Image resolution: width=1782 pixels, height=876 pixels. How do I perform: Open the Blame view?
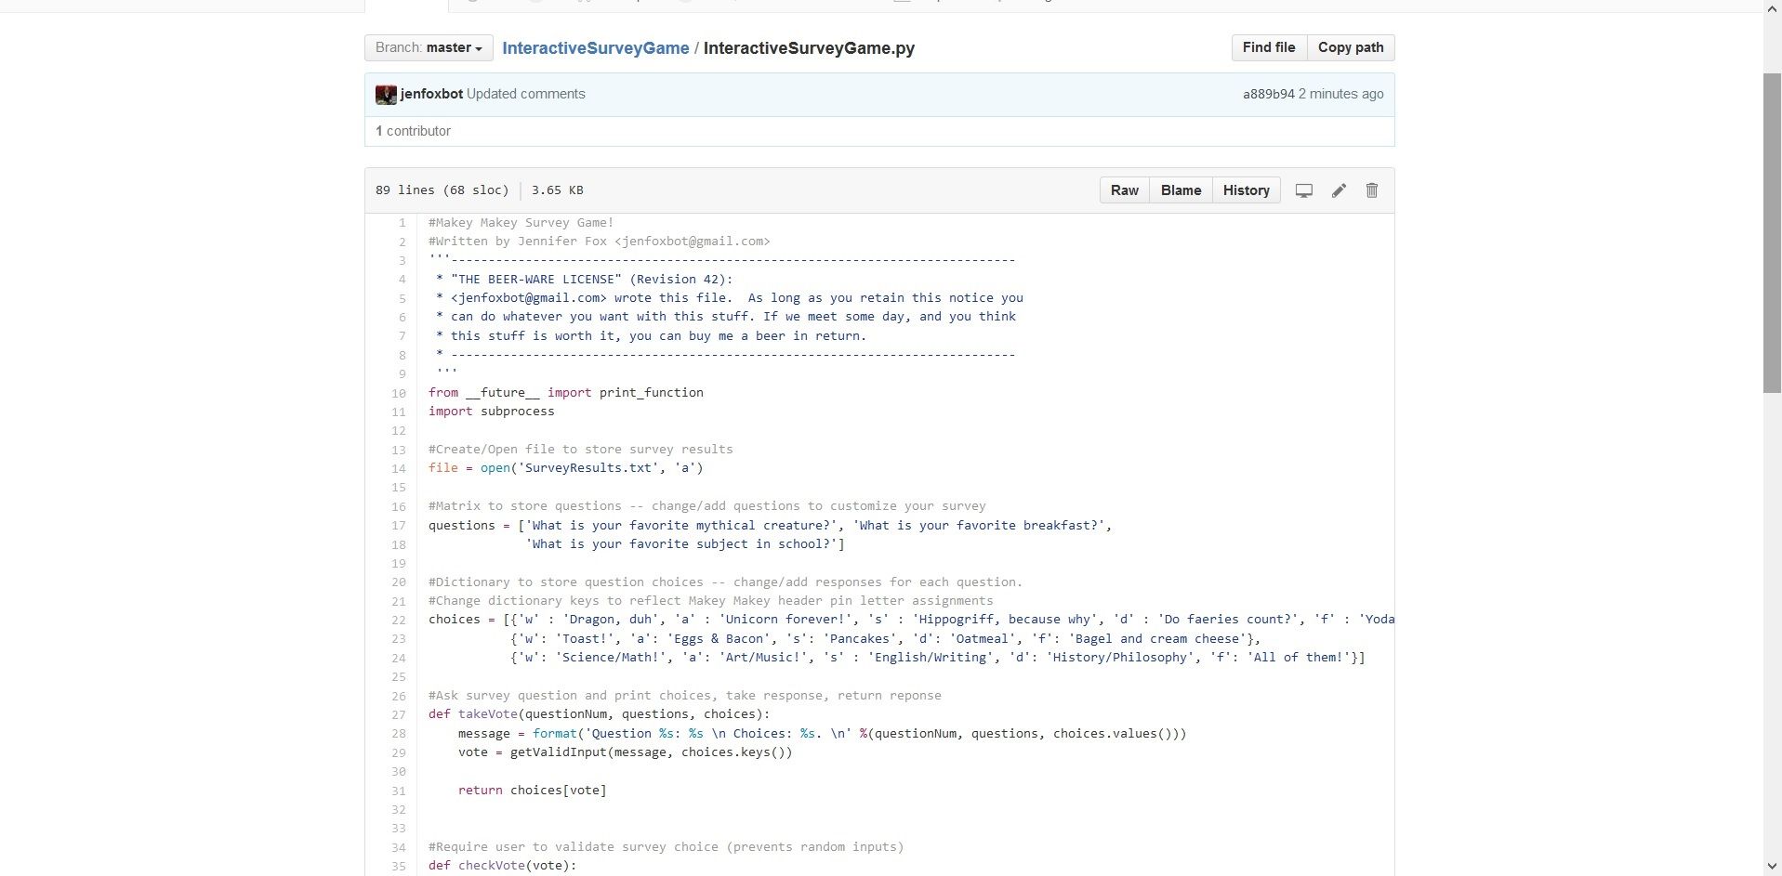tap(1181, 190)
